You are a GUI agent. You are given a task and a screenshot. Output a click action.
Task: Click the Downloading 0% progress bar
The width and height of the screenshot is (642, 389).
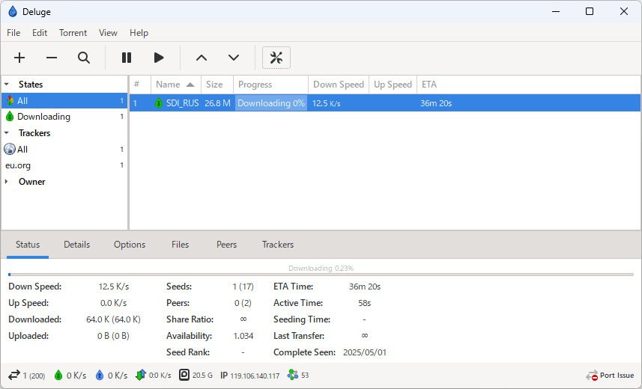pos(270,103)
